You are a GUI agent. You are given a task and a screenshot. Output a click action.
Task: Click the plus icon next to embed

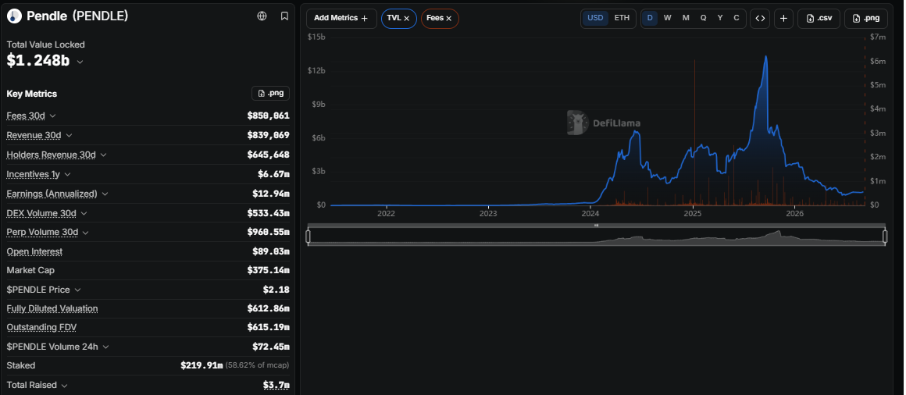783,19
